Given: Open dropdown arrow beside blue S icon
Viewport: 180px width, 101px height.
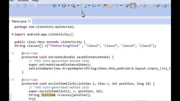Looking at the screenshot, I should 99,6.
